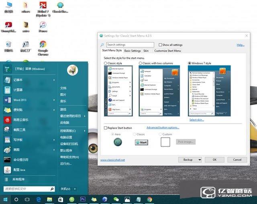Open the 命令提示符 command prompt entry

21,160
